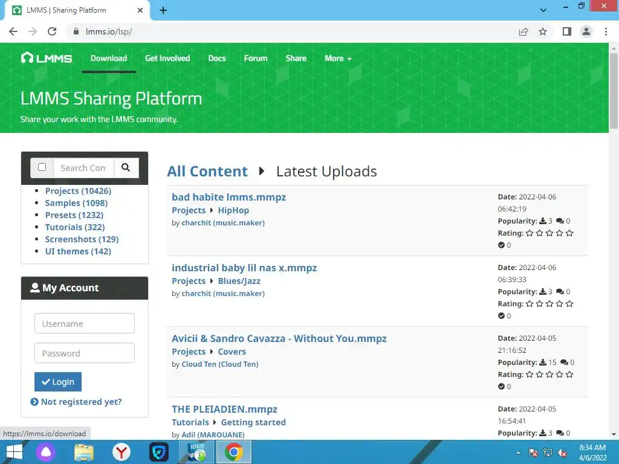Click the Password input field

[x=85, y=353]
